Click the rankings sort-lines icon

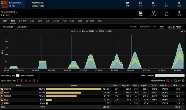click(166, 3)
